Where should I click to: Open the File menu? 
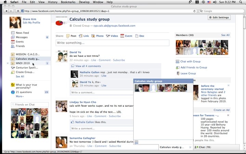(x=24, y=2)
